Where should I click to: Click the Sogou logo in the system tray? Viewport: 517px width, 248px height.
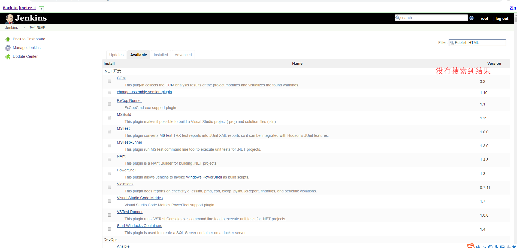pos(471,246)
